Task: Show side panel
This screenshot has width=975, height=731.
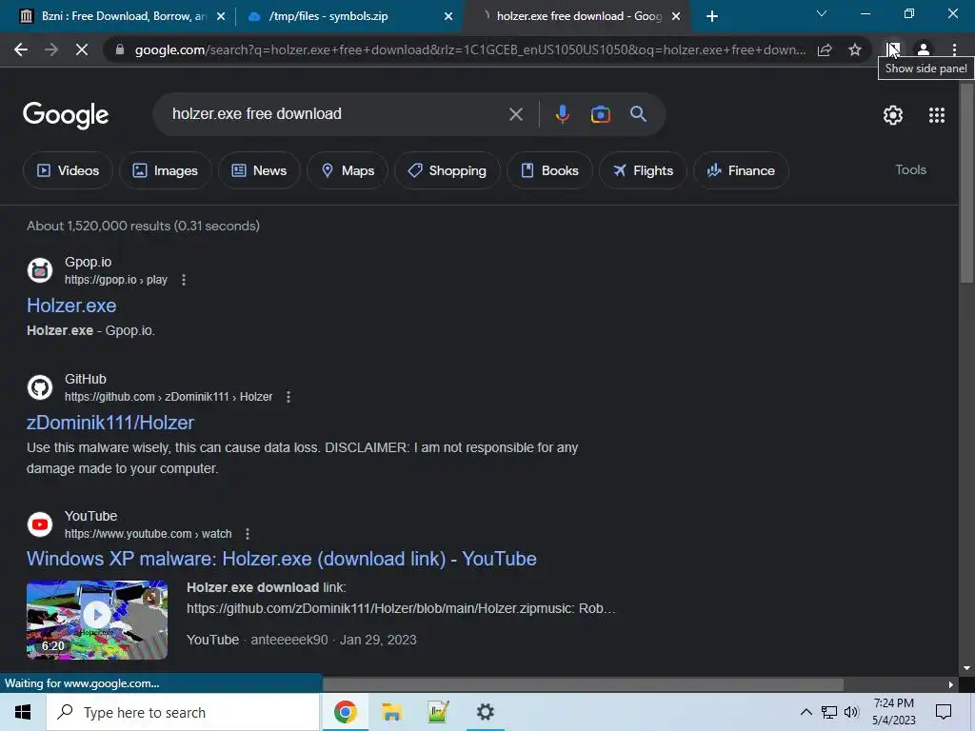Action: 893,49
